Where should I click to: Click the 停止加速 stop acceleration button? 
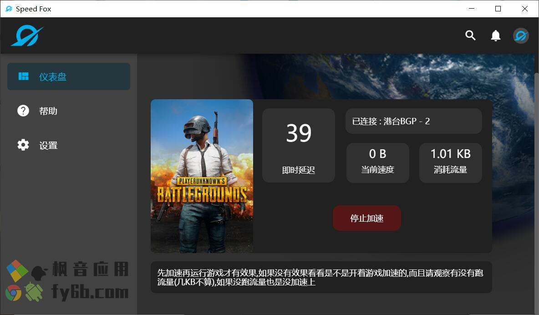367,218
